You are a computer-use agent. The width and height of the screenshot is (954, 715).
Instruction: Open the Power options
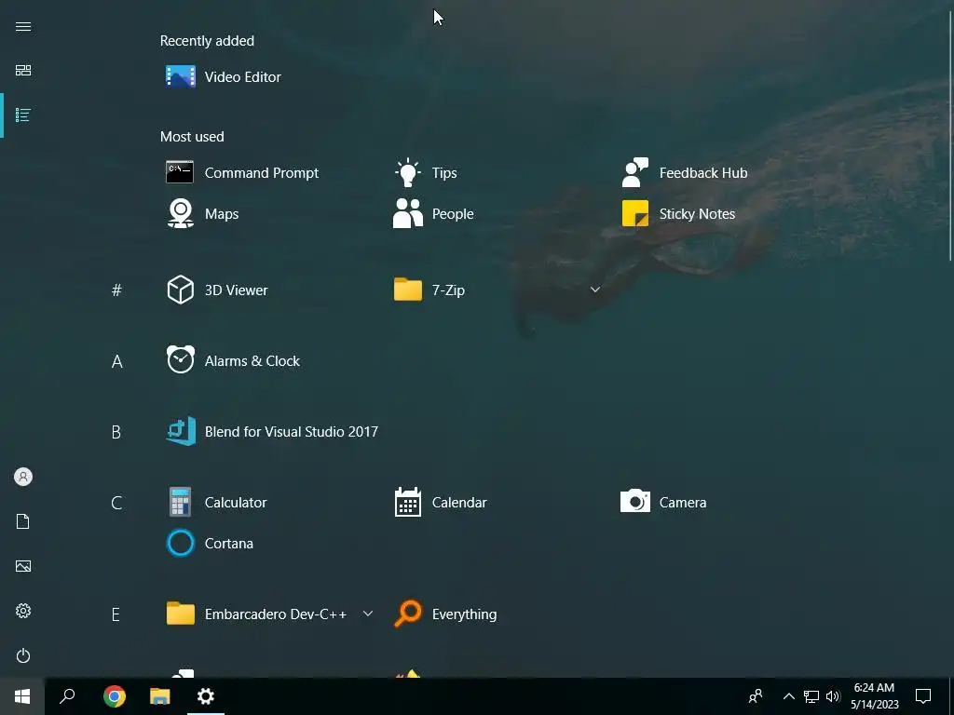pyautogui.click(x=23, y=655)
